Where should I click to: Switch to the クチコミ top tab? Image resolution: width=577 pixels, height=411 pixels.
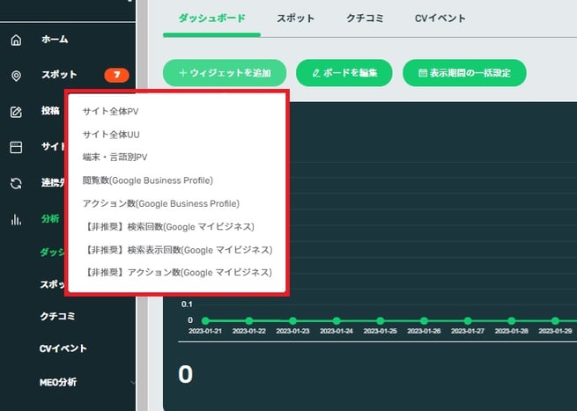(365, 18)
